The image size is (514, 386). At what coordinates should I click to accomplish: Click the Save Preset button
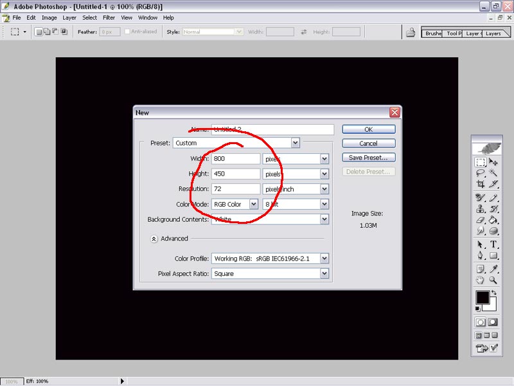coord(368,158)
